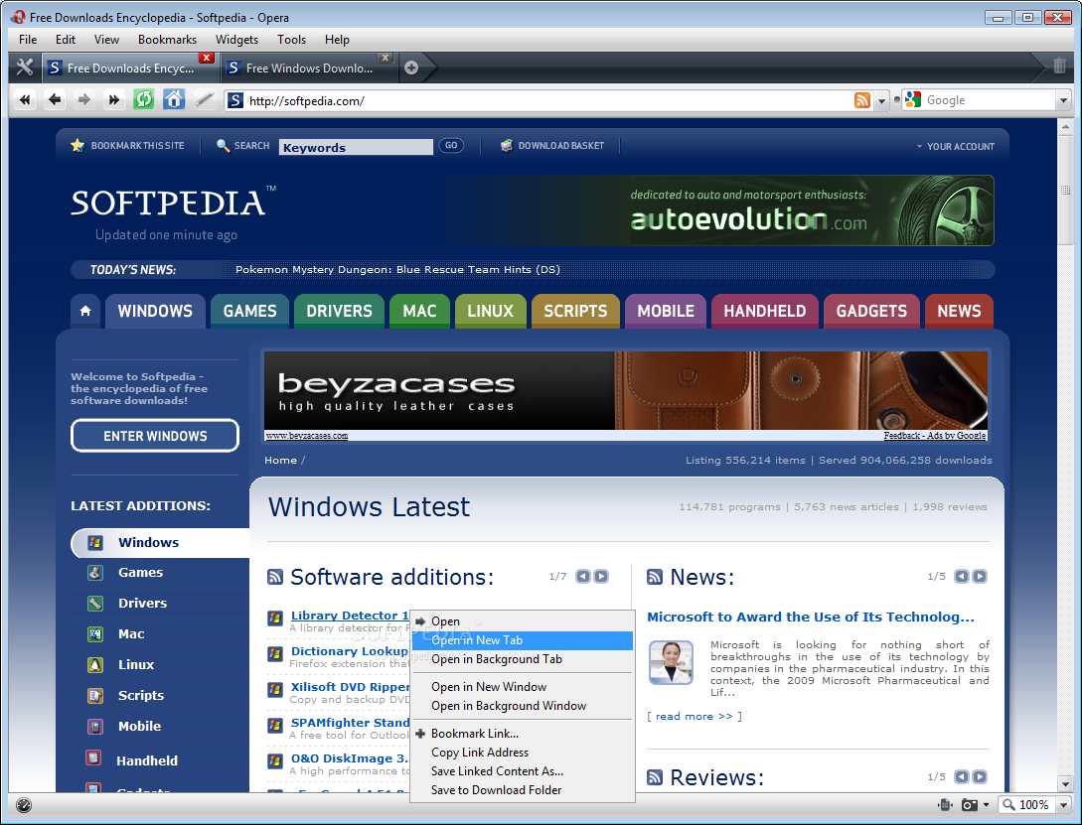Image resolution: width=1082 pixels, height=825 pixels.
Task: Click the autoevolution.com banner ad
Action: tap(718, 210)
